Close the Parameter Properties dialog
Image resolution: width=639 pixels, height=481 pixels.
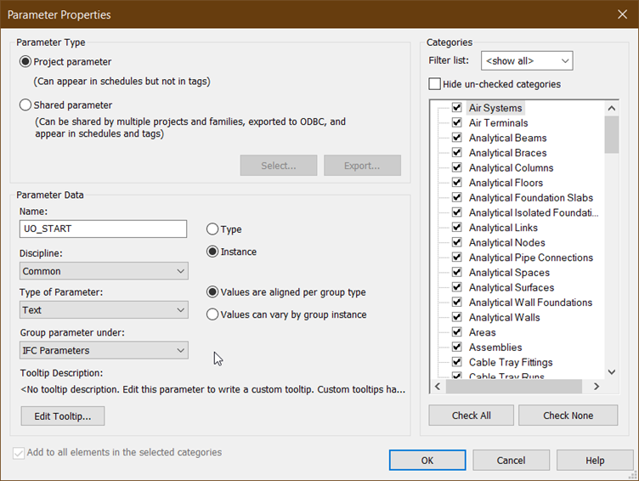point(621,14)
